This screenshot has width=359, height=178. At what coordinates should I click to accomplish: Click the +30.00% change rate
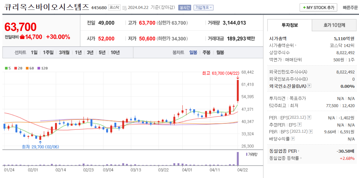point(58,37)
